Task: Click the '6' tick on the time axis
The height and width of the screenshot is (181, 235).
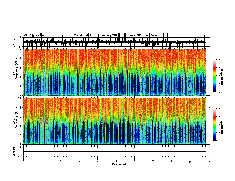Action: coord(135,161)
